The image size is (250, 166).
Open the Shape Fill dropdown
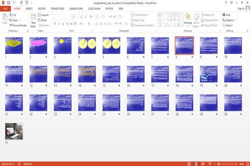[208, 15]
